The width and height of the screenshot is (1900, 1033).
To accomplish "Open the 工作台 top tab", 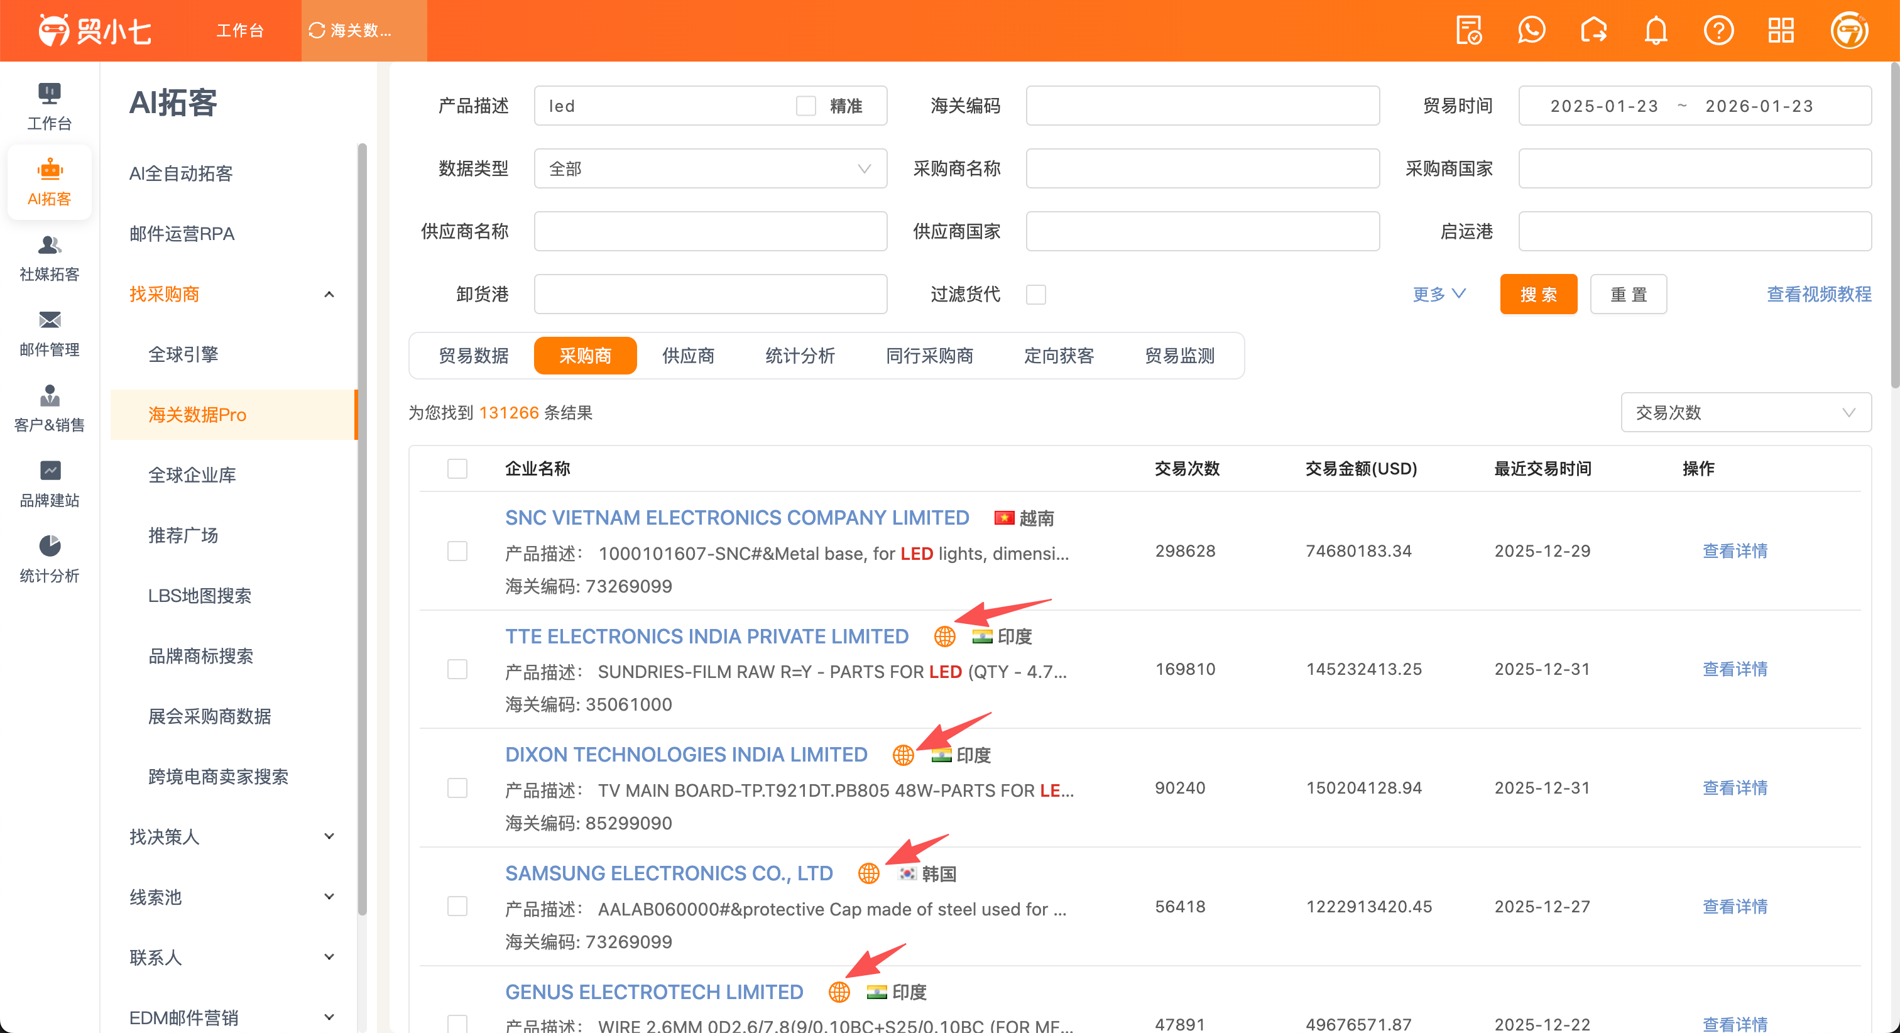I will pos(240,30).
